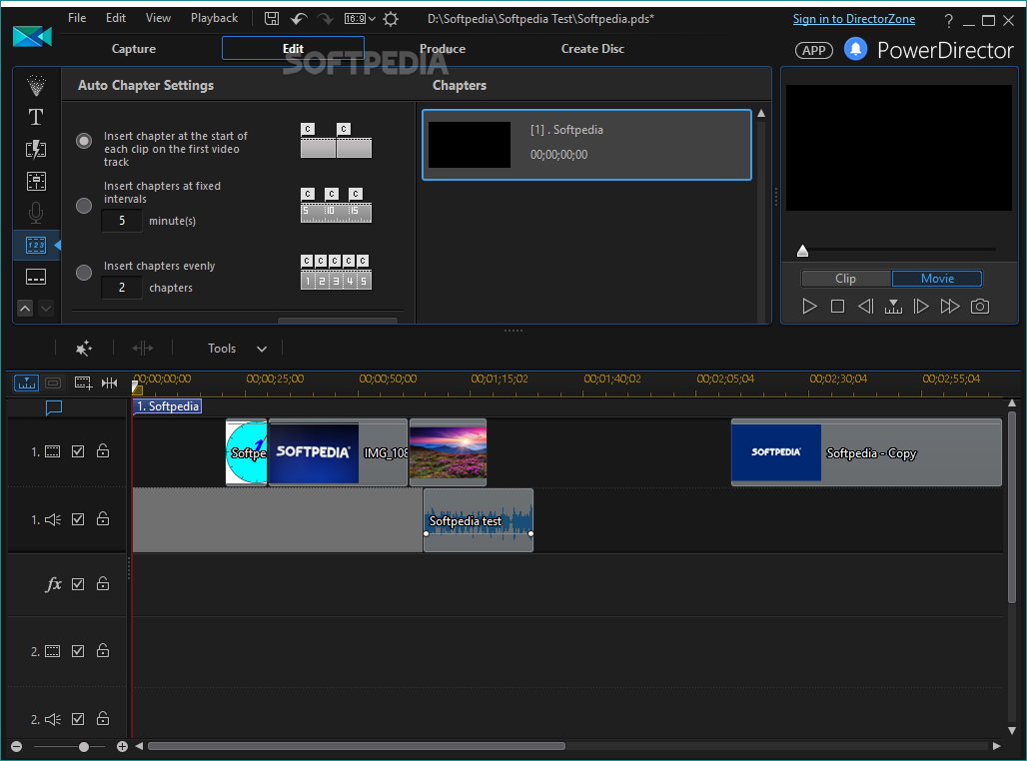Open the Title Room (T) icon
The height and width of the screenshot is (761, 1027).
[x=36, y=117]
